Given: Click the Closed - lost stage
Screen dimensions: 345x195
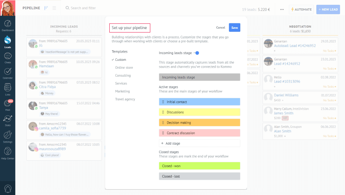Looking at the screenshot, I should point(200,176).
